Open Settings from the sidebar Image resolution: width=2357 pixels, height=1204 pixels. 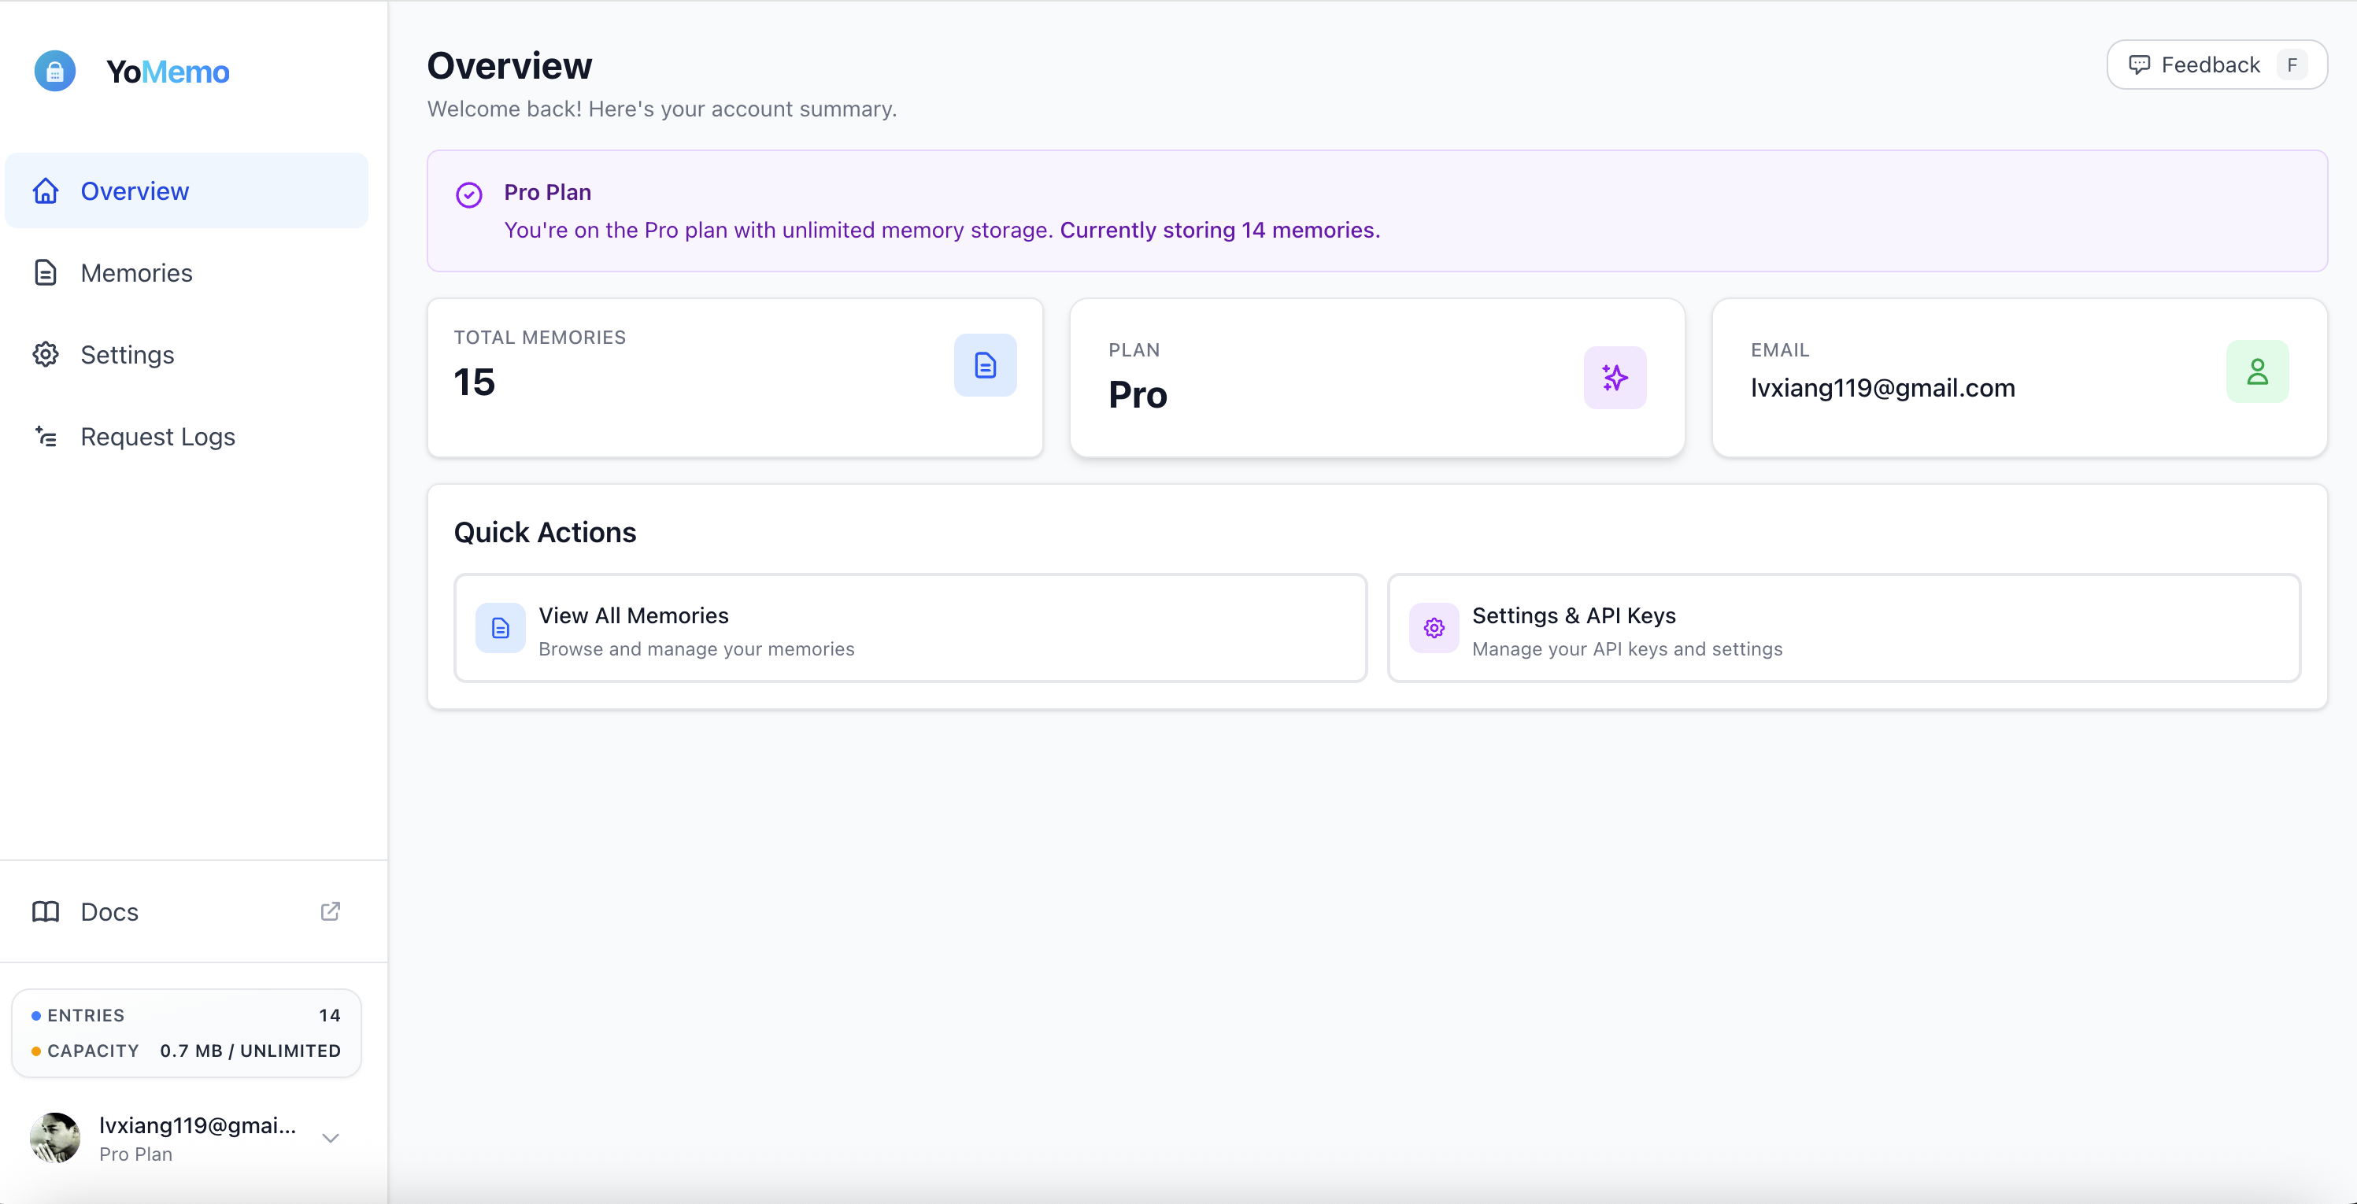[x=128, y=355]
